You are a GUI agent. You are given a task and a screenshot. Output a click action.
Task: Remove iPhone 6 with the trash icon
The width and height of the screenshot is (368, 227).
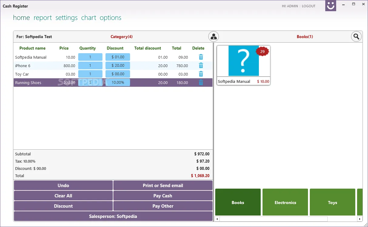tap(201, 65)
